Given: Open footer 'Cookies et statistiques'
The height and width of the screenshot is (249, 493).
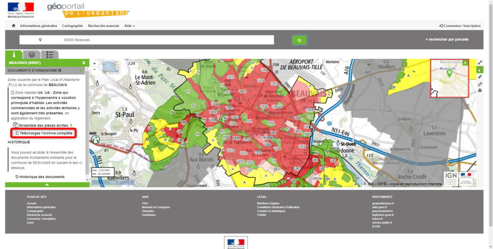Looking at the screenshot, I should (271, 211).
